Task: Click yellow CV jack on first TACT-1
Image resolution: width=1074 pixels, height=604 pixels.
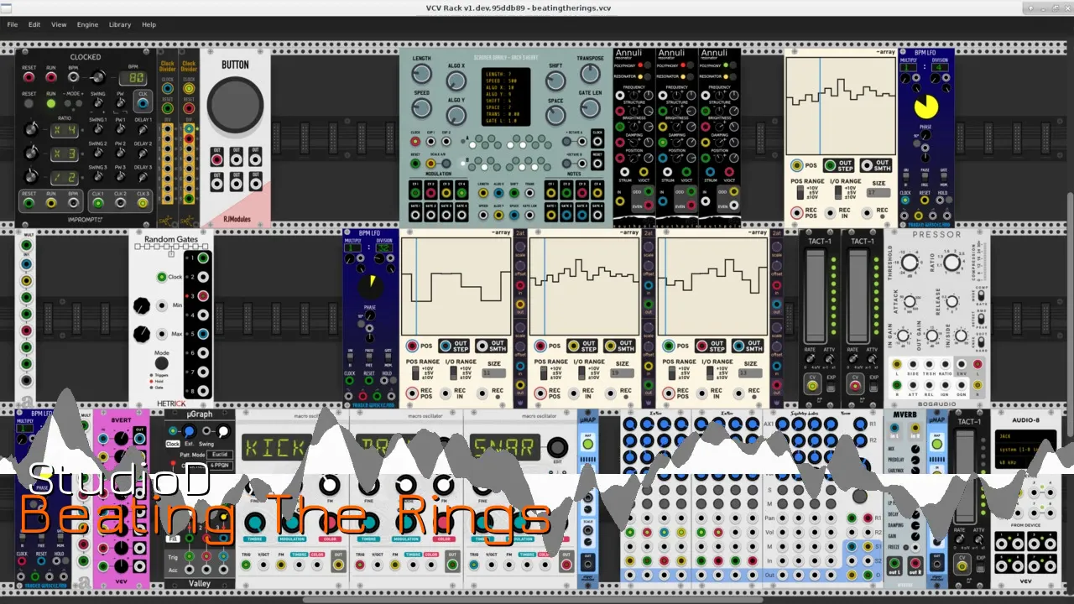Action: coord(812,386)
